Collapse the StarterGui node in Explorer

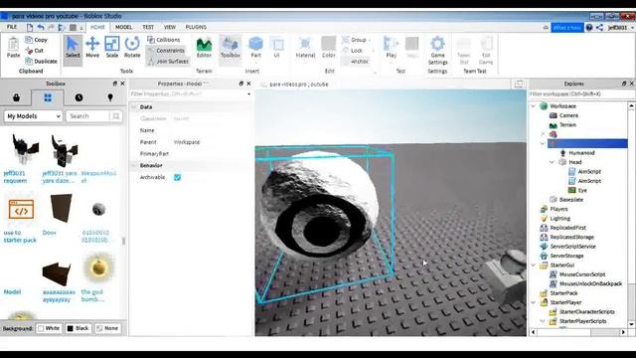coord(534,266)
